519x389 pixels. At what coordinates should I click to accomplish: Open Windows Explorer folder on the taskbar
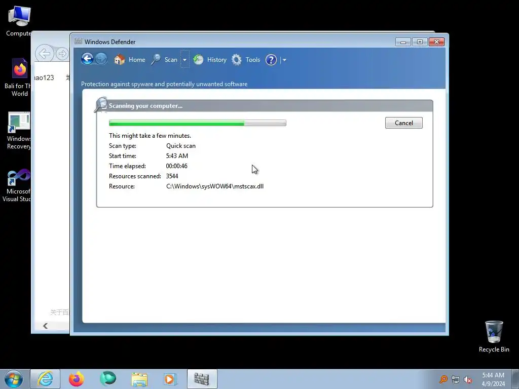(x=139, y=379)
